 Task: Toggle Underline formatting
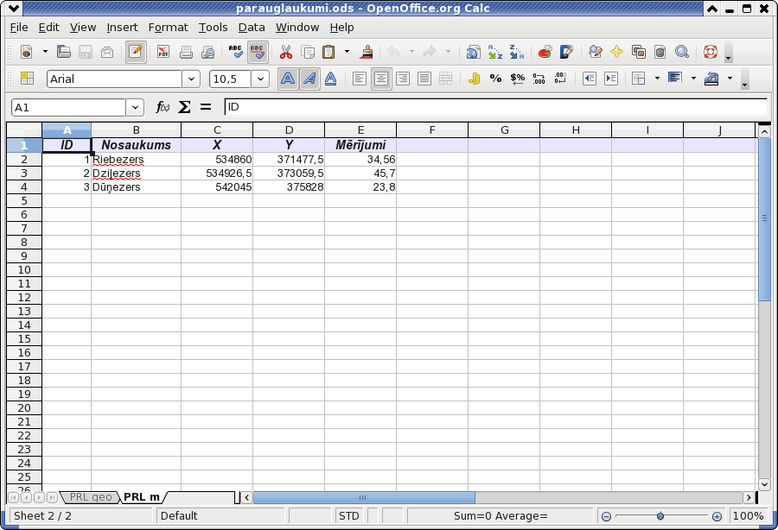(331, 79)
